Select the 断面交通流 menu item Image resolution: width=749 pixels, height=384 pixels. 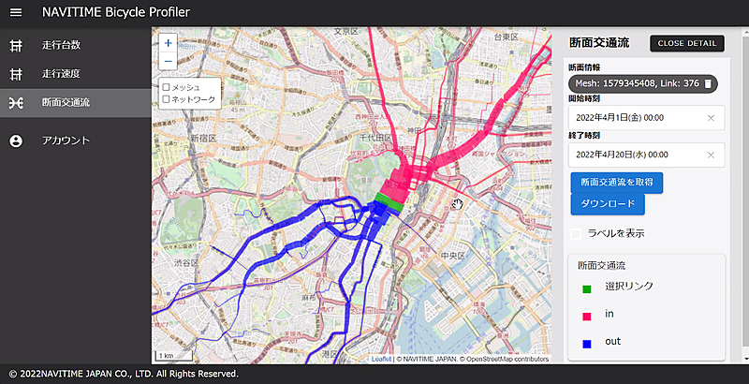(x=76, y=103)
